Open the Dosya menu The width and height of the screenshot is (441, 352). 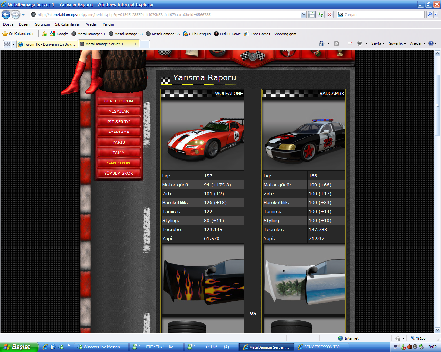pos(8,24)
